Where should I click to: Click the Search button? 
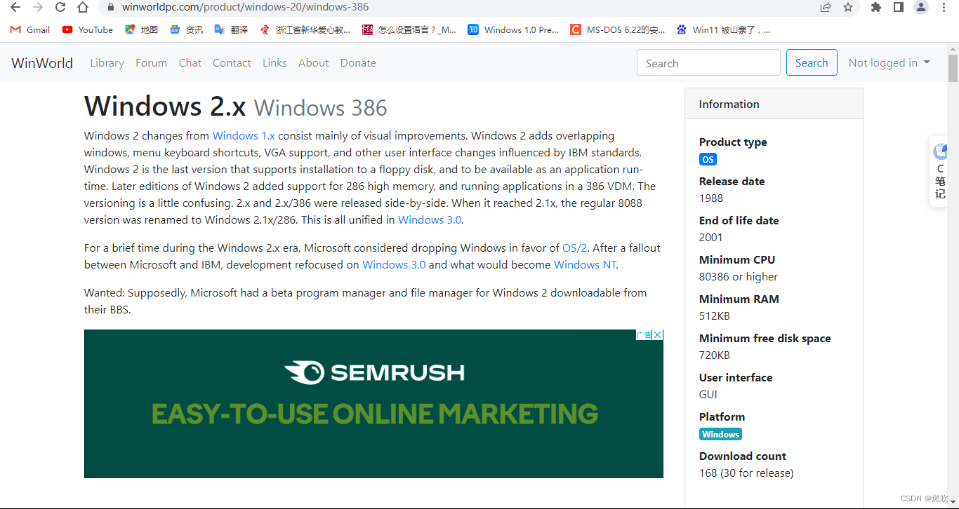pyautogui.click(x=812, y=62)
